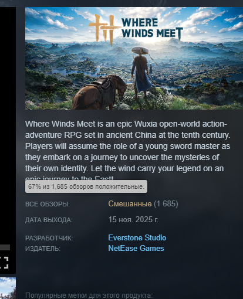Open the Everstone Studio developer link
The height and width of the screenshot is (299, 243).
[137, 238]
